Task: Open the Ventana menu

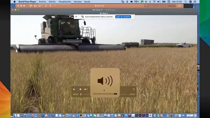Action: (77, 2)
